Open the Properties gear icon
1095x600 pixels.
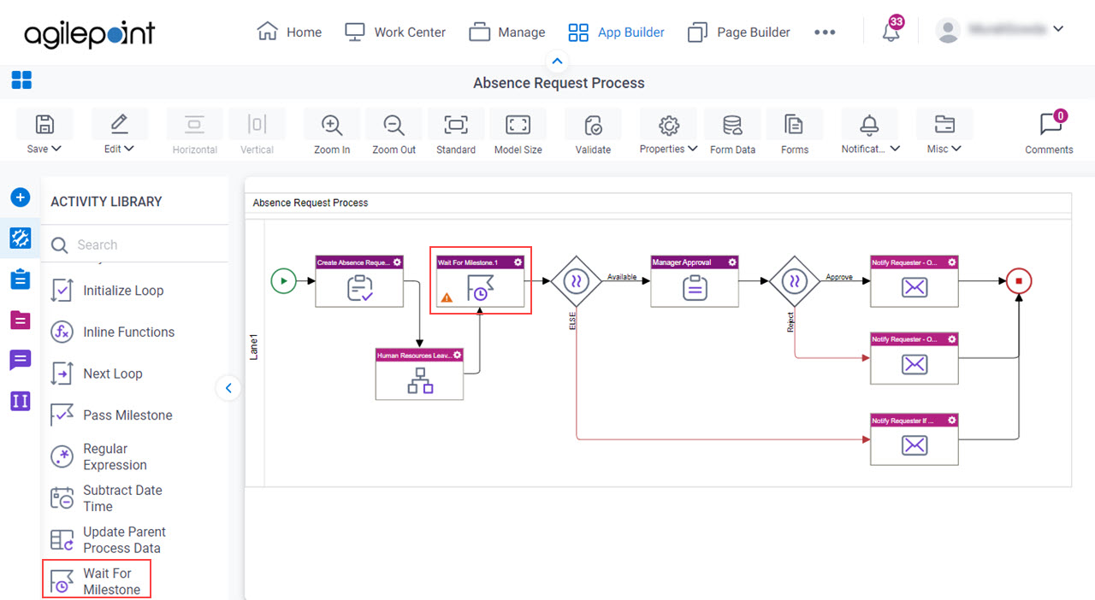(x=668, y=125)
